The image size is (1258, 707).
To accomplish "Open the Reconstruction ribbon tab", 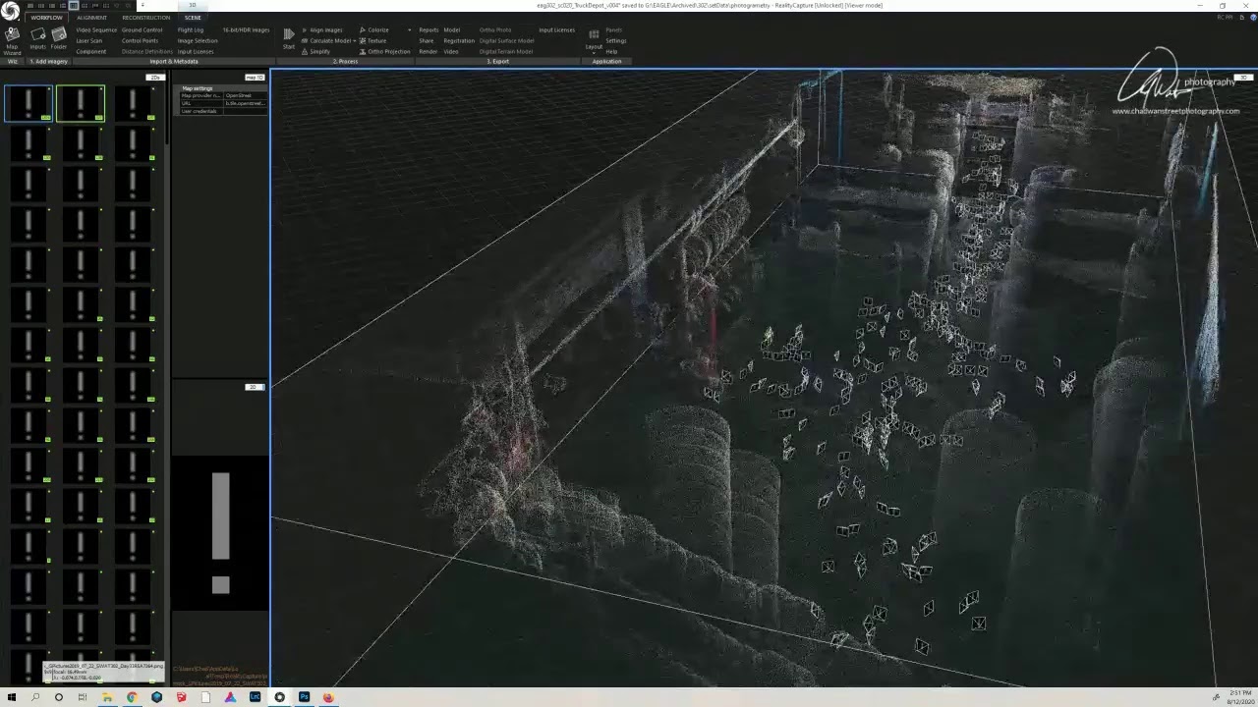I will coord(145,18).
